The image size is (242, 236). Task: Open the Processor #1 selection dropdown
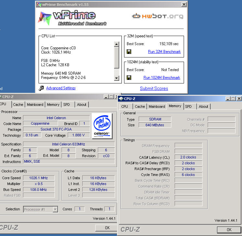coord(55,209)
